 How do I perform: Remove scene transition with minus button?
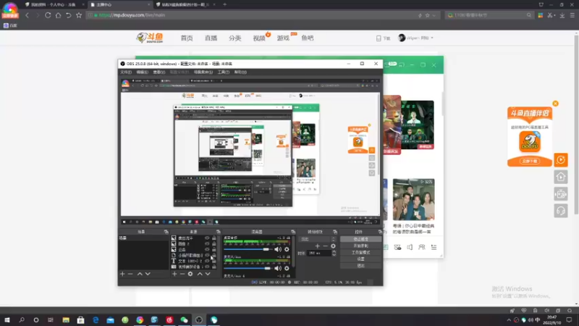tap(325, 246)
